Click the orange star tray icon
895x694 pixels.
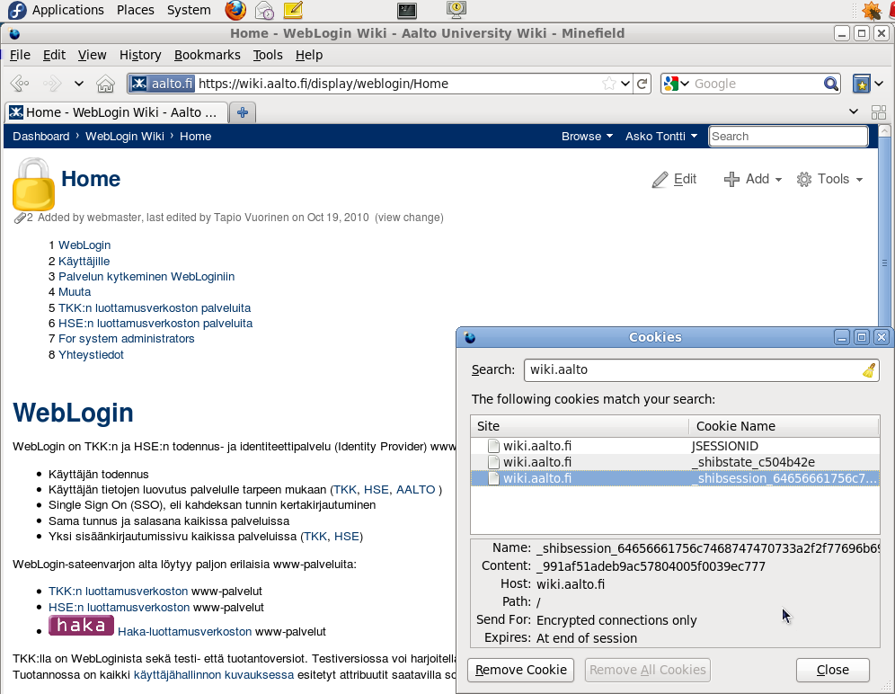coord(871,10)
